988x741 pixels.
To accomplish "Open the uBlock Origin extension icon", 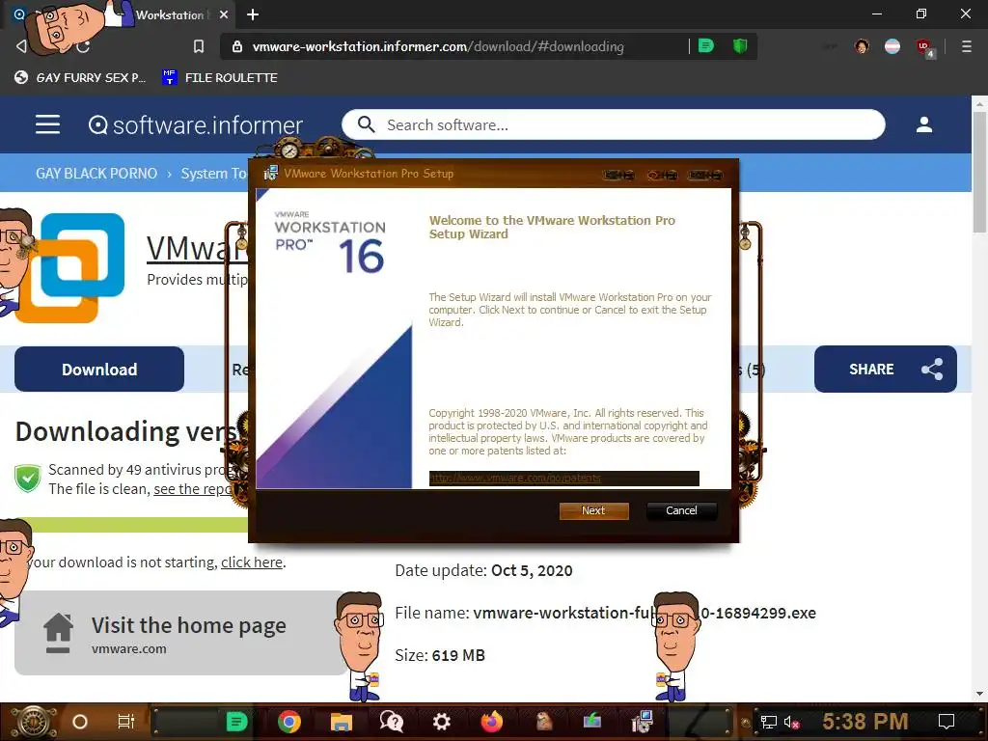I will click(924, 47).
